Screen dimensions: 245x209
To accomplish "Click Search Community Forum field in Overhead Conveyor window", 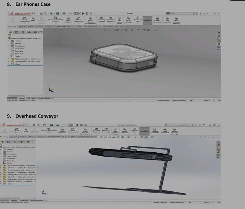I will click(180, 125).
